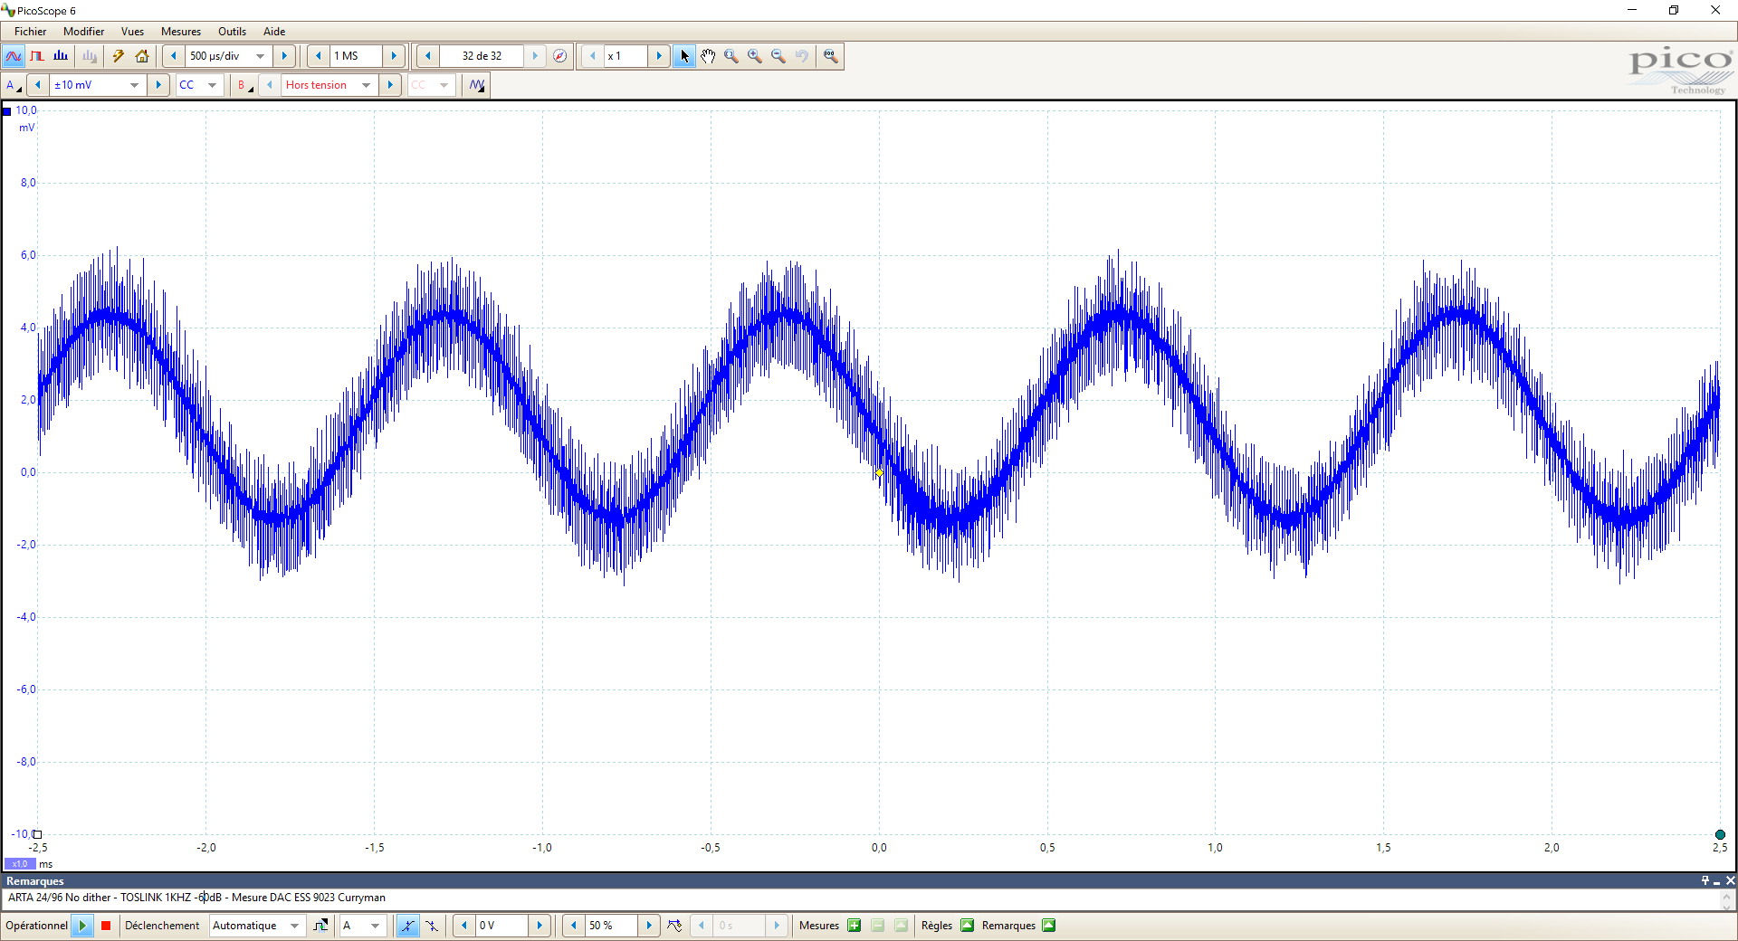Click the 32 de 32 buffer field
Image resolution: width=1738 pixels, height=941 pixels.
coord(482,56)
